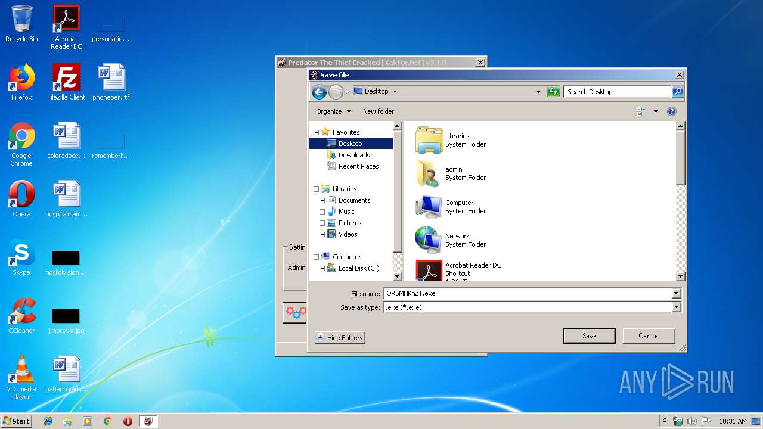Open the Help question mark icon
Screen dimensions: 763x429
coord(672,111)
